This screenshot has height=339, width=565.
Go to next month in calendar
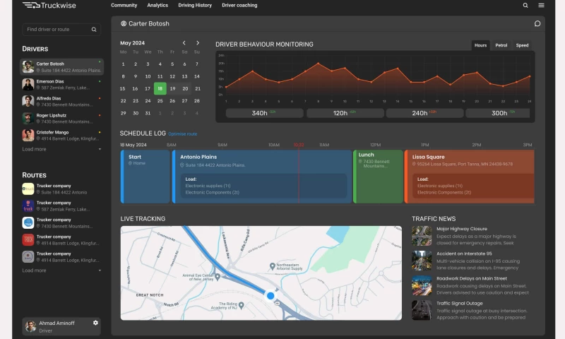(198, 43)
